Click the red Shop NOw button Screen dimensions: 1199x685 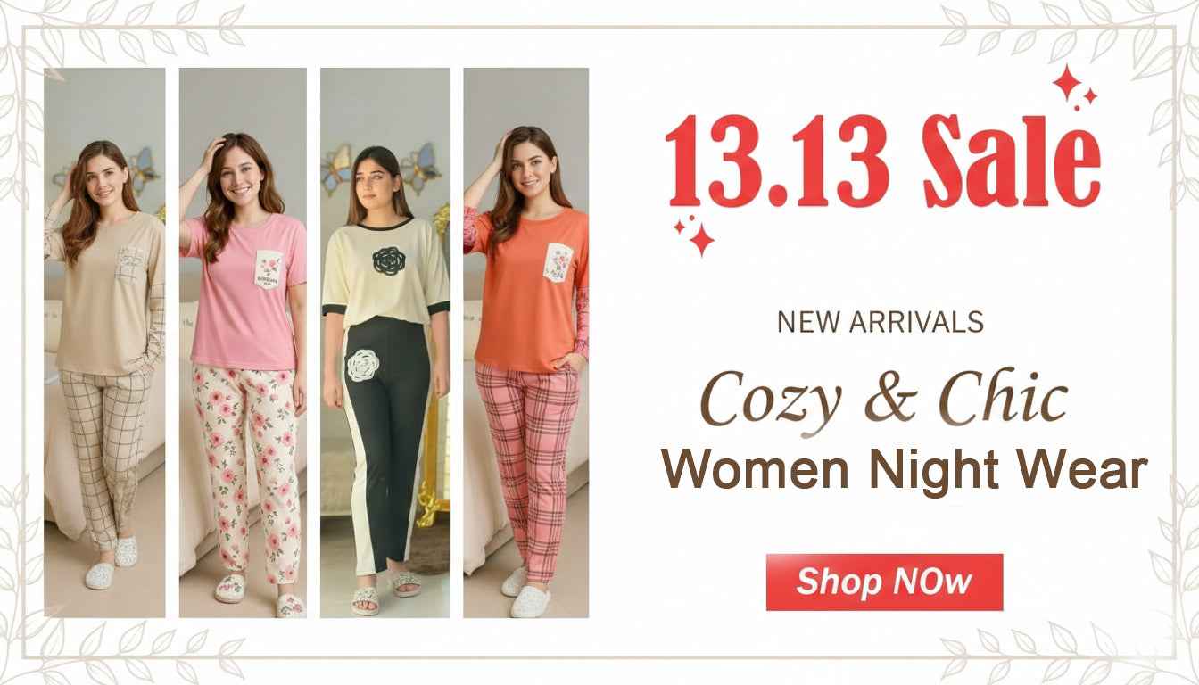tap(884, 582)
